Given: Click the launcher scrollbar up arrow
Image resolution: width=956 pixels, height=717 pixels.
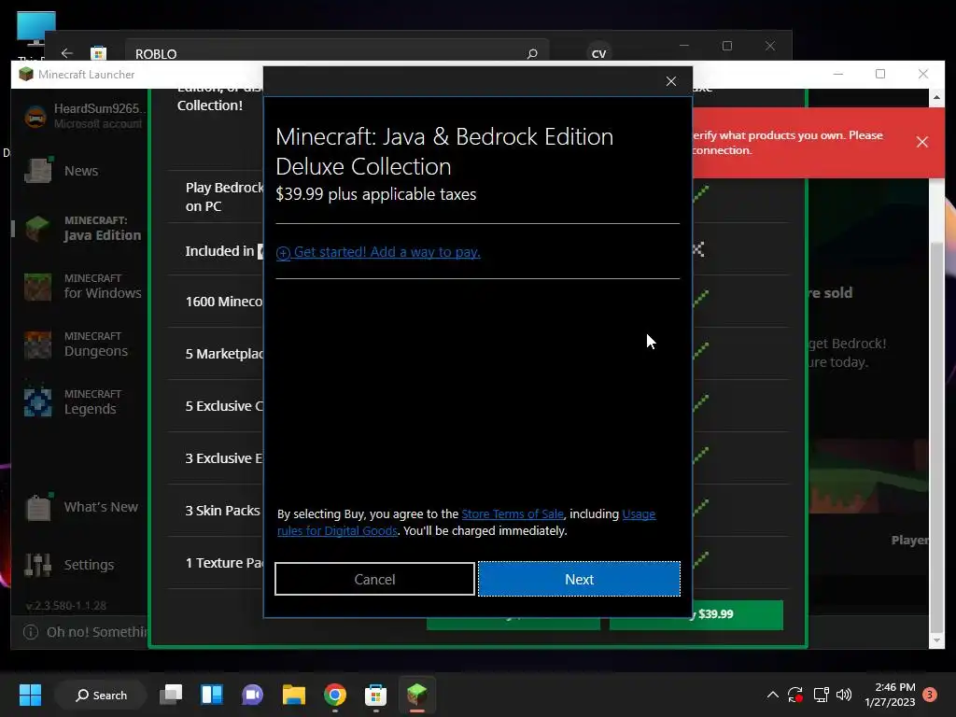Looking at the screenshot, I should 936,97.
